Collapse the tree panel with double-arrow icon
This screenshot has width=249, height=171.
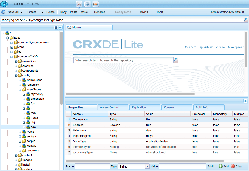click(60, 28)
